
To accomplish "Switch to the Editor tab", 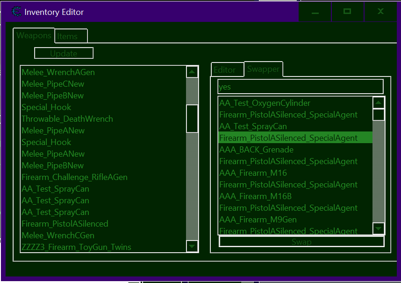I will [225, 70].
